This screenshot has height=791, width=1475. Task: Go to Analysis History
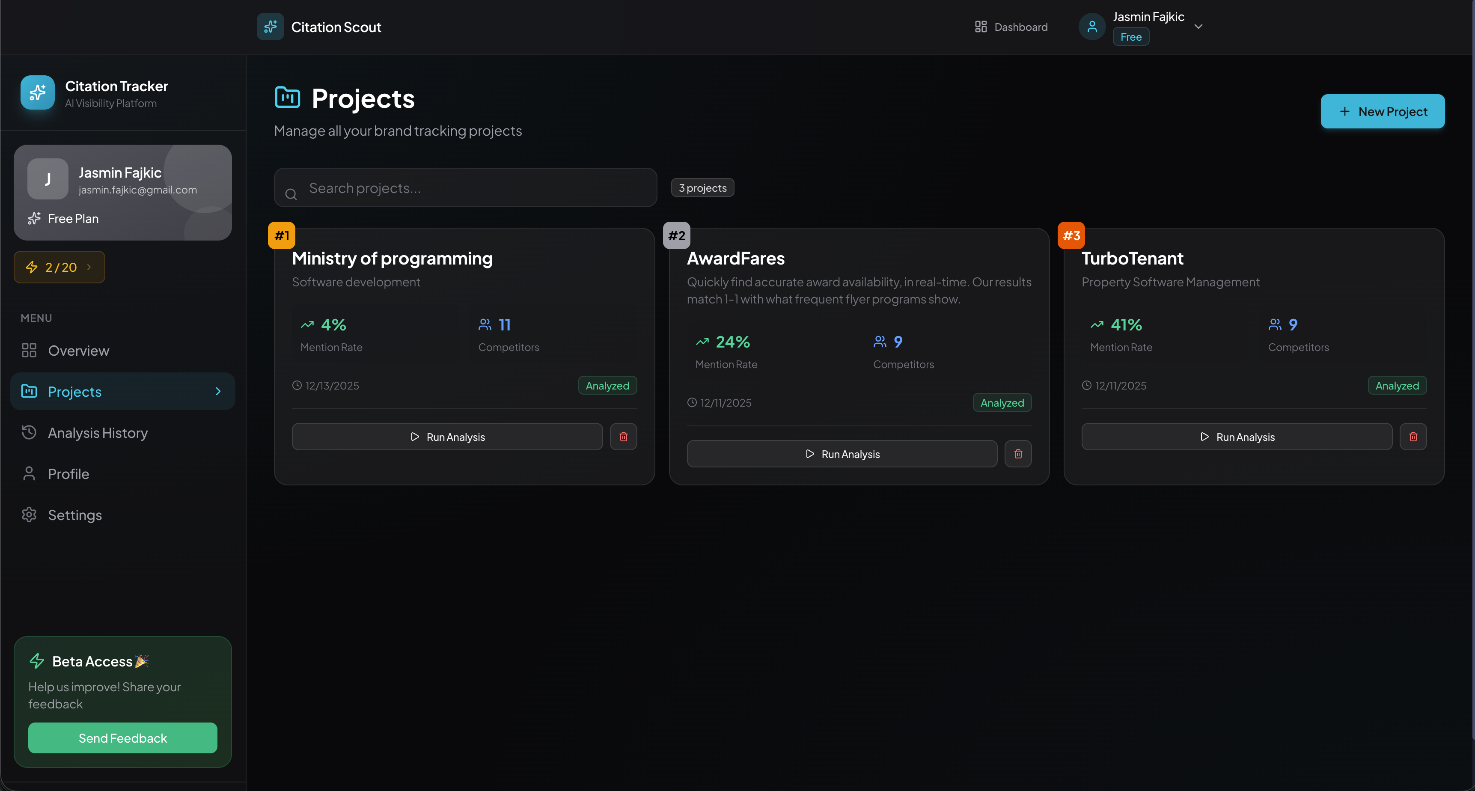click(x=97, y=432)
